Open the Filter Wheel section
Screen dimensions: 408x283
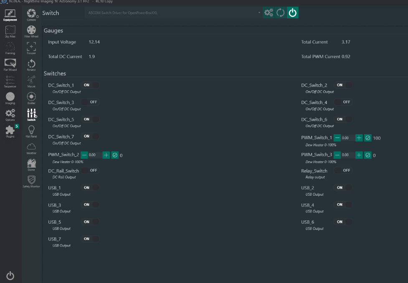pos(31,31)
